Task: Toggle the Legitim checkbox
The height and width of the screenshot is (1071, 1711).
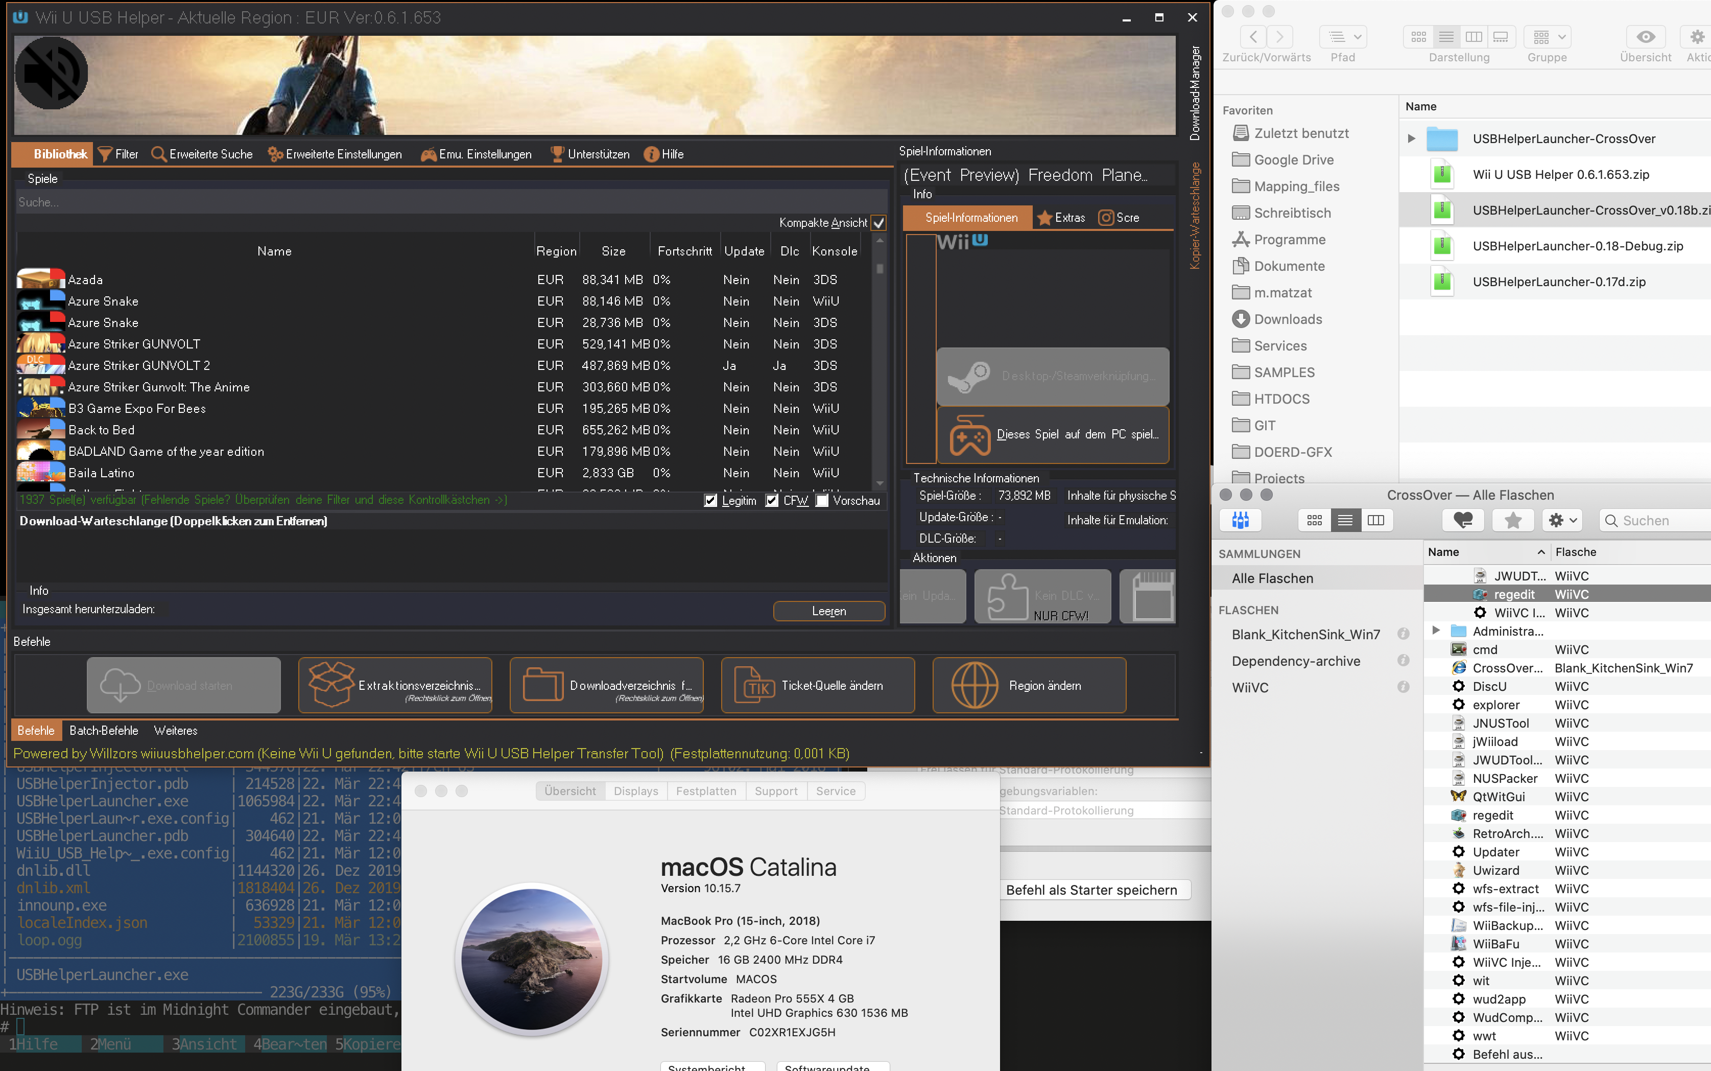Action: (x=710, y=501)
